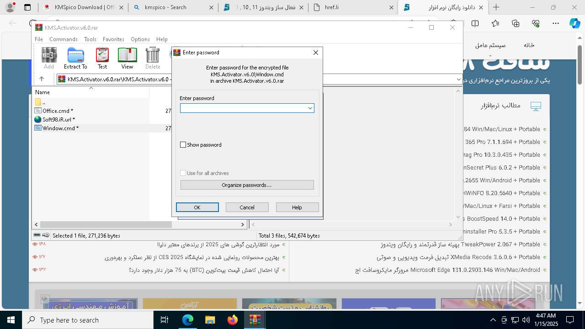Open the HWiNFO 8.20.5640 + Portable link
The height and width of the screenshot is (329, 585).
point(502,193)
